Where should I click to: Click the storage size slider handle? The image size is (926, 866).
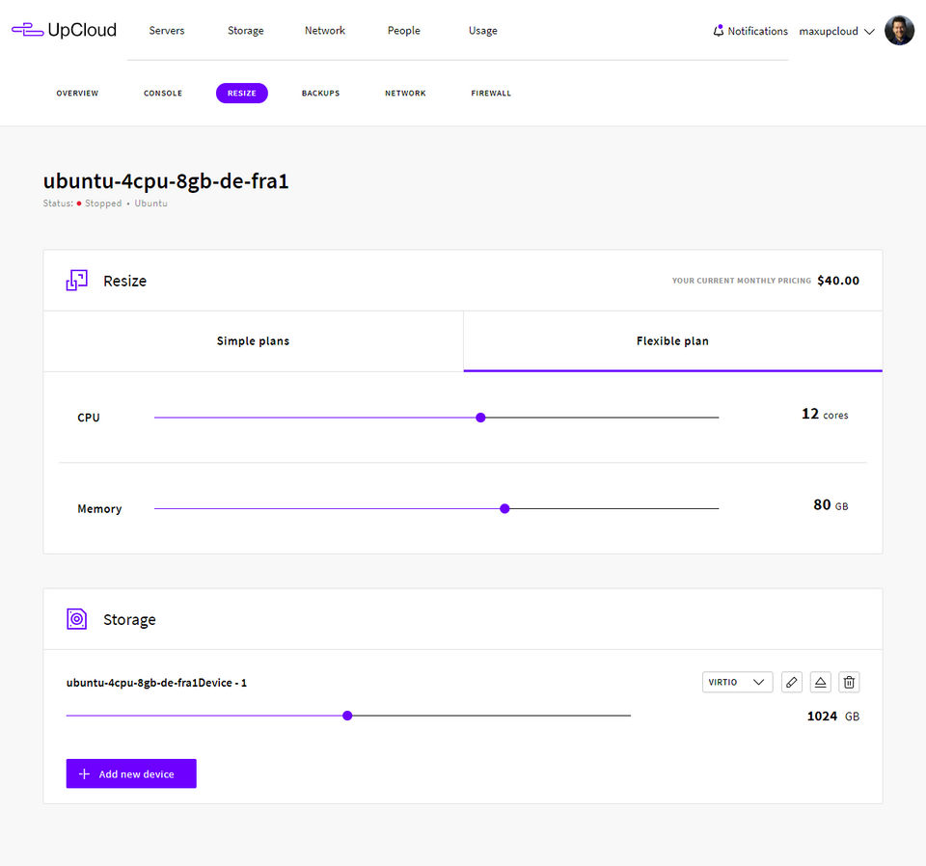tap(347, 716)
